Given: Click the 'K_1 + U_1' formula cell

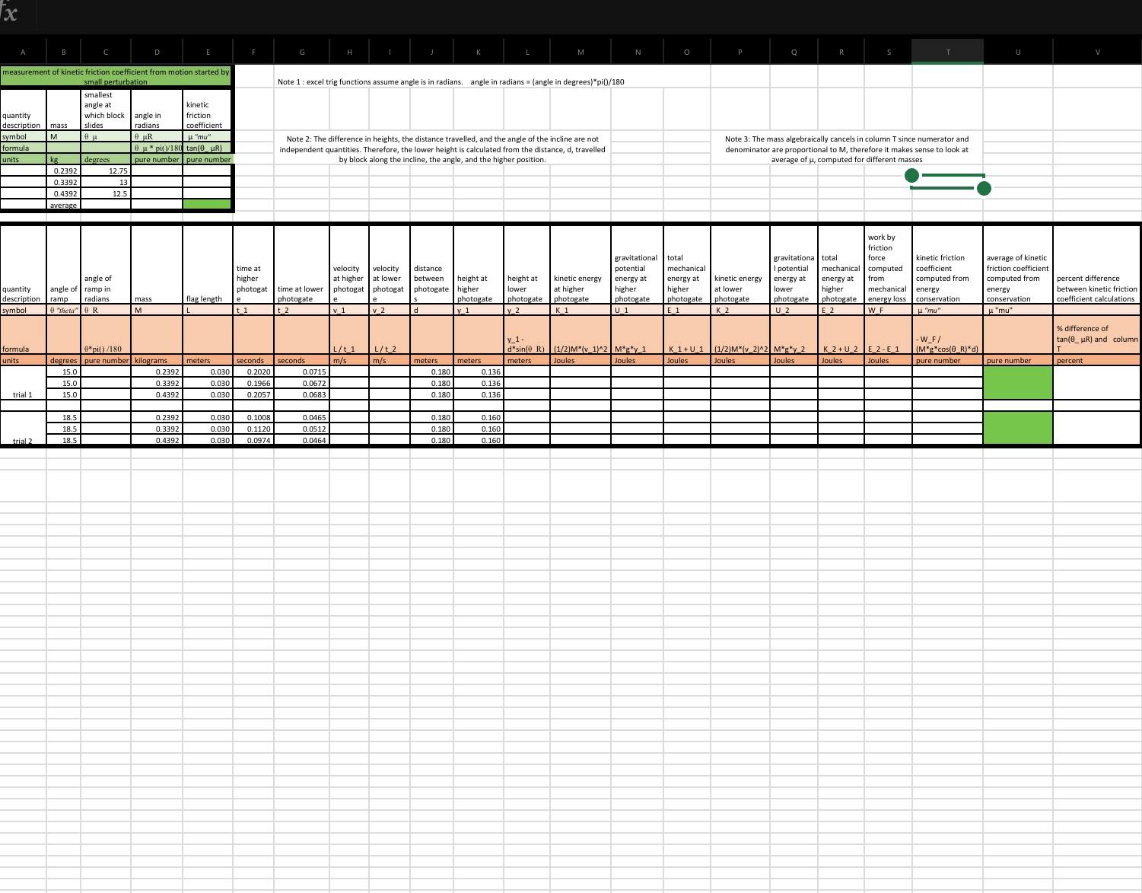Looking at the screenshot, I should point(687,335).
